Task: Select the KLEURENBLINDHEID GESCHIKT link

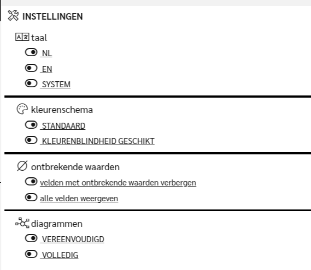Action: click(x=97, y=141)
